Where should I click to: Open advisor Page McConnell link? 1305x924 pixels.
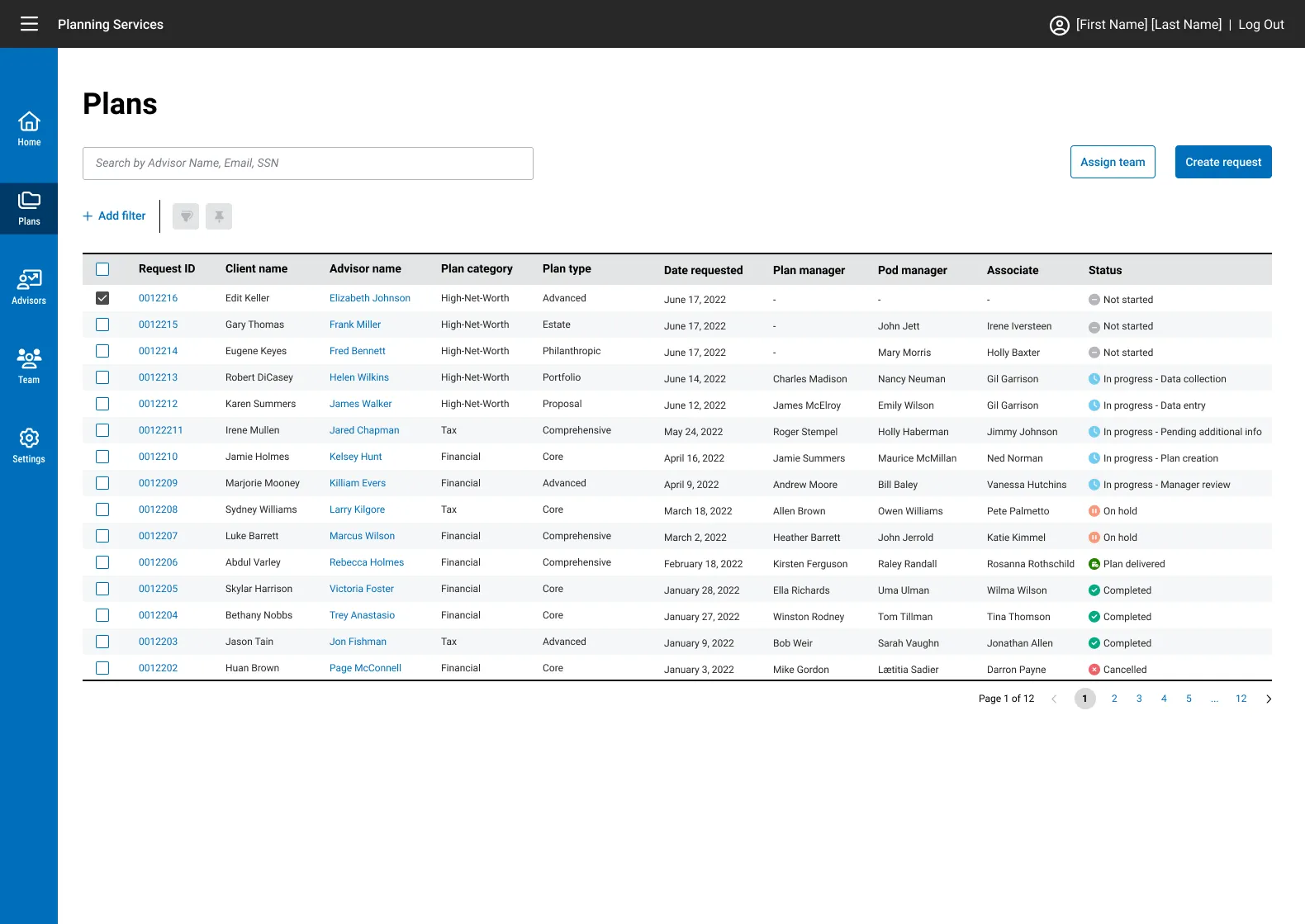[365, 668]
